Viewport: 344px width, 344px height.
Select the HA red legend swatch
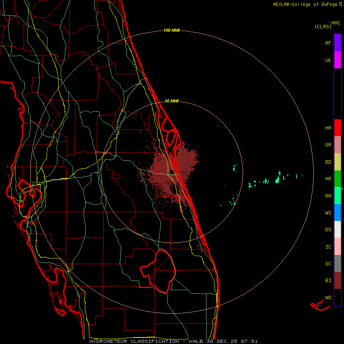[x=338, y=128]
